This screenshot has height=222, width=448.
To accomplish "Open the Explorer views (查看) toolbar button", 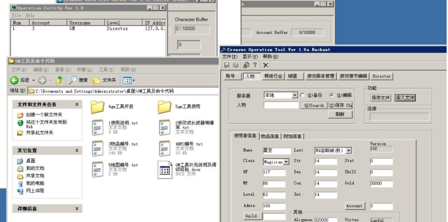I will pos(128,80).
